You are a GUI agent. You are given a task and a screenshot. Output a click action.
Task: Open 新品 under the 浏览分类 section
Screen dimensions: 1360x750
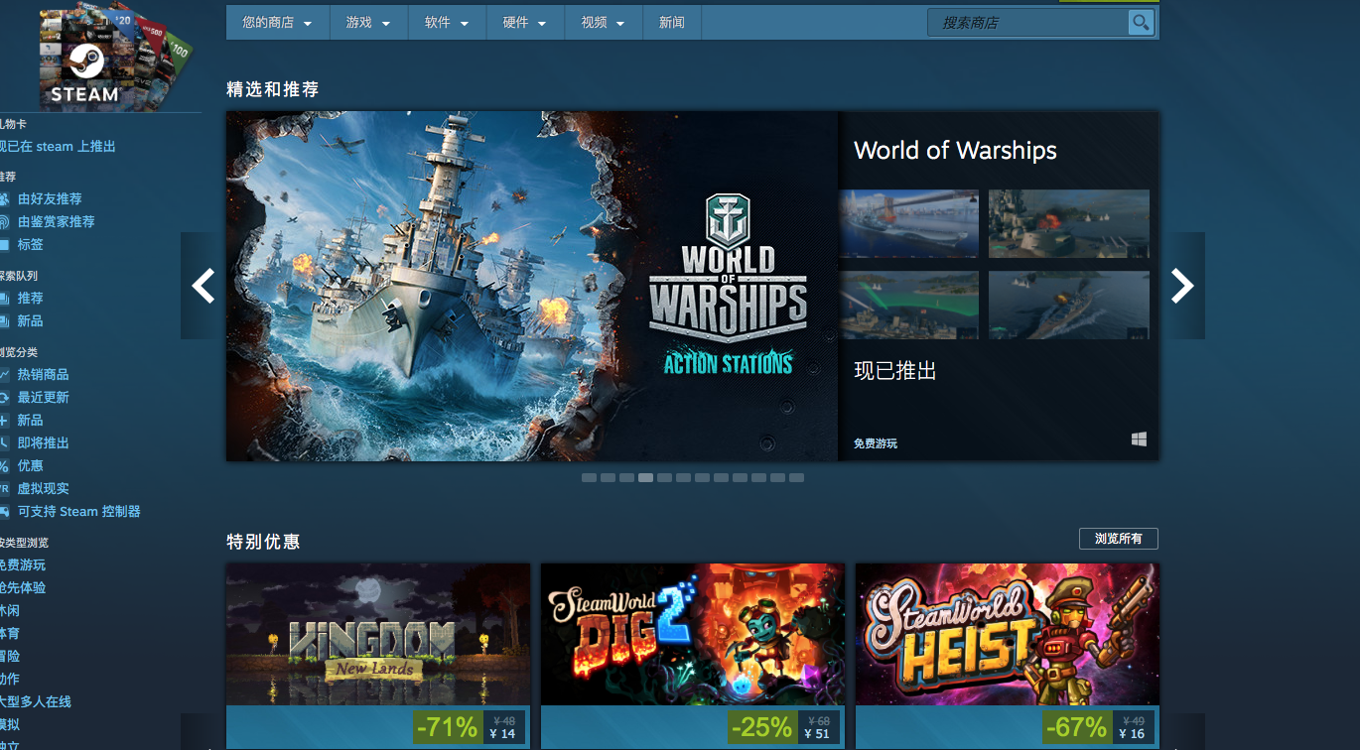pos(30,421)
